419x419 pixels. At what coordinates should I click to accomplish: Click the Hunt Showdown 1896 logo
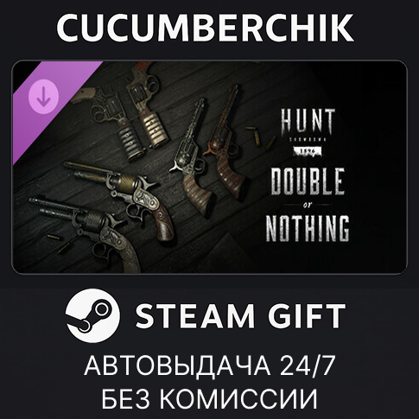(x=308, y=132)
